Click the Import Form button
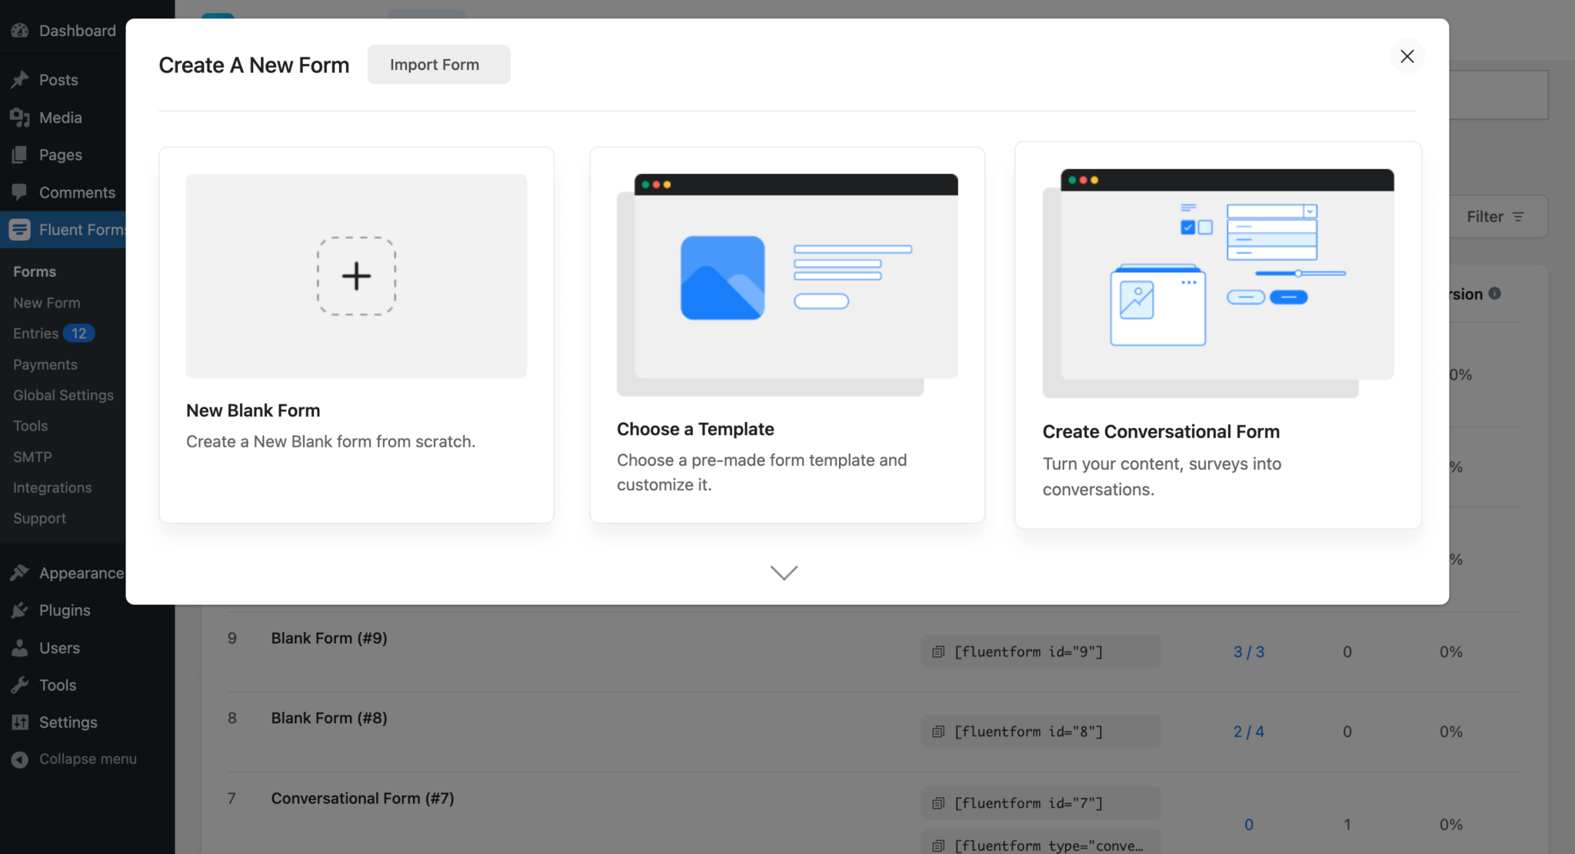The image size is (1575, 854). 438,64
